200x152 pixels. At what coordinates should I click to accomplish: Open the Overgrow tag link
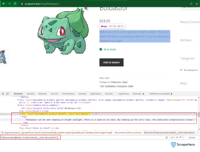click(x=122, y=86)
